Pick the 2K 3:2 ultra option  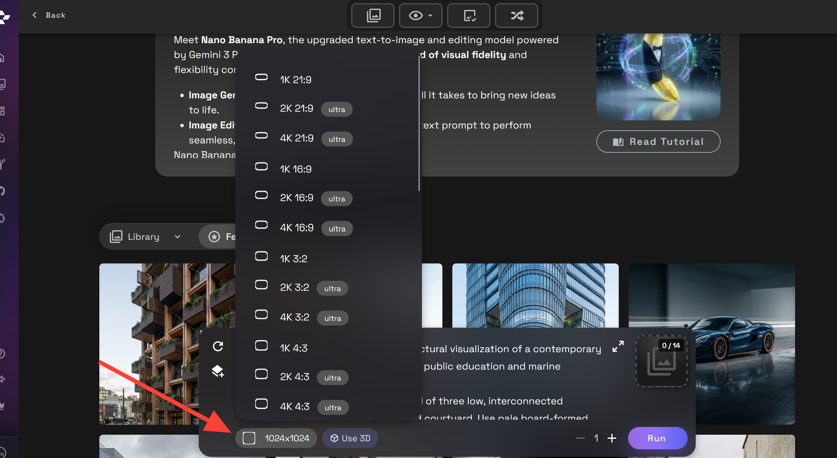pyautogui.click(x=329, y=288)
